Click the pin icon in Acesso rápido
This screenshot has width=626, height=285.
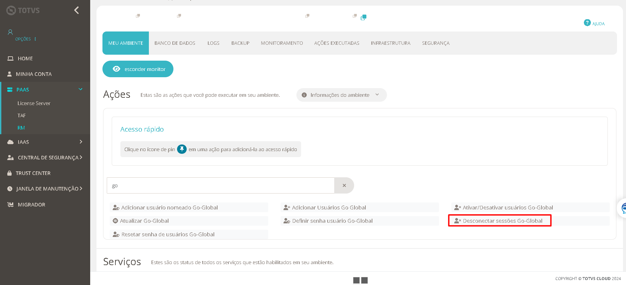182,149
